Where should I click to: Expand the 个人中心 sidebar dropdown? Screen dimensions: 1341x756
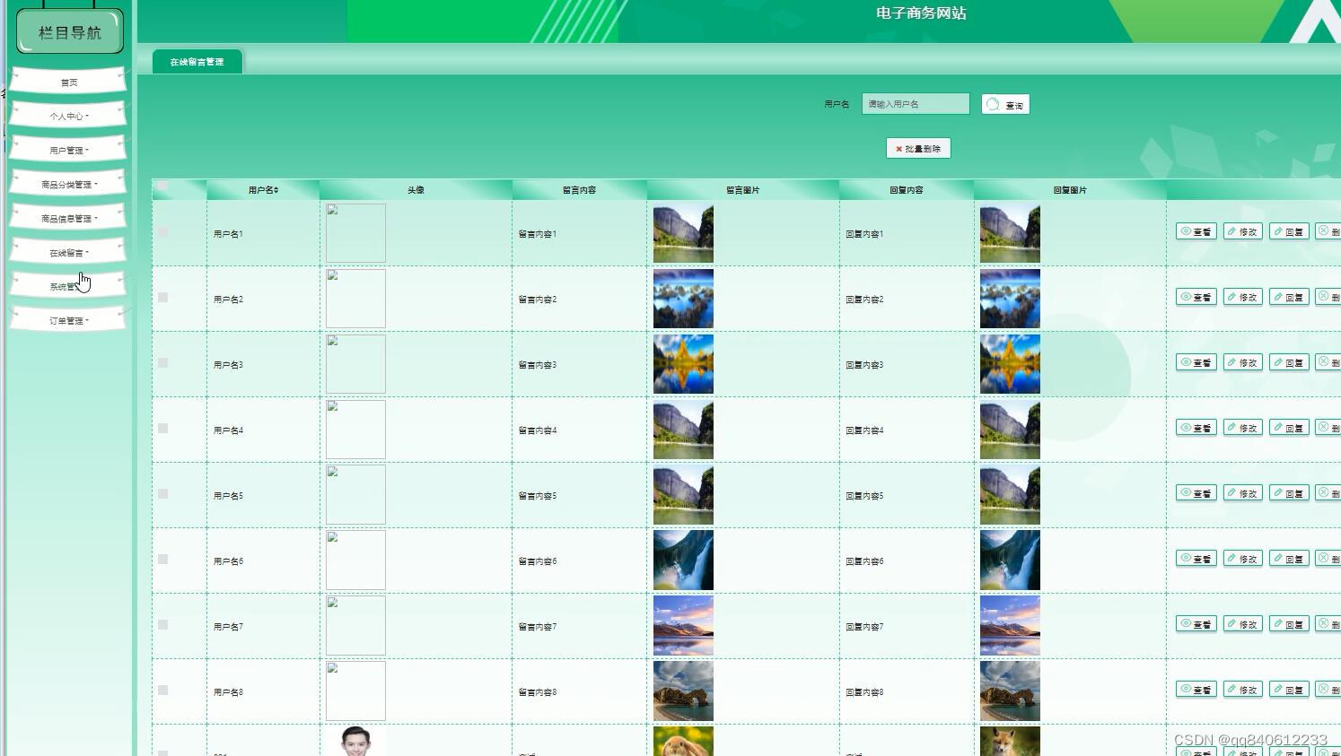(x=69, y=116)
